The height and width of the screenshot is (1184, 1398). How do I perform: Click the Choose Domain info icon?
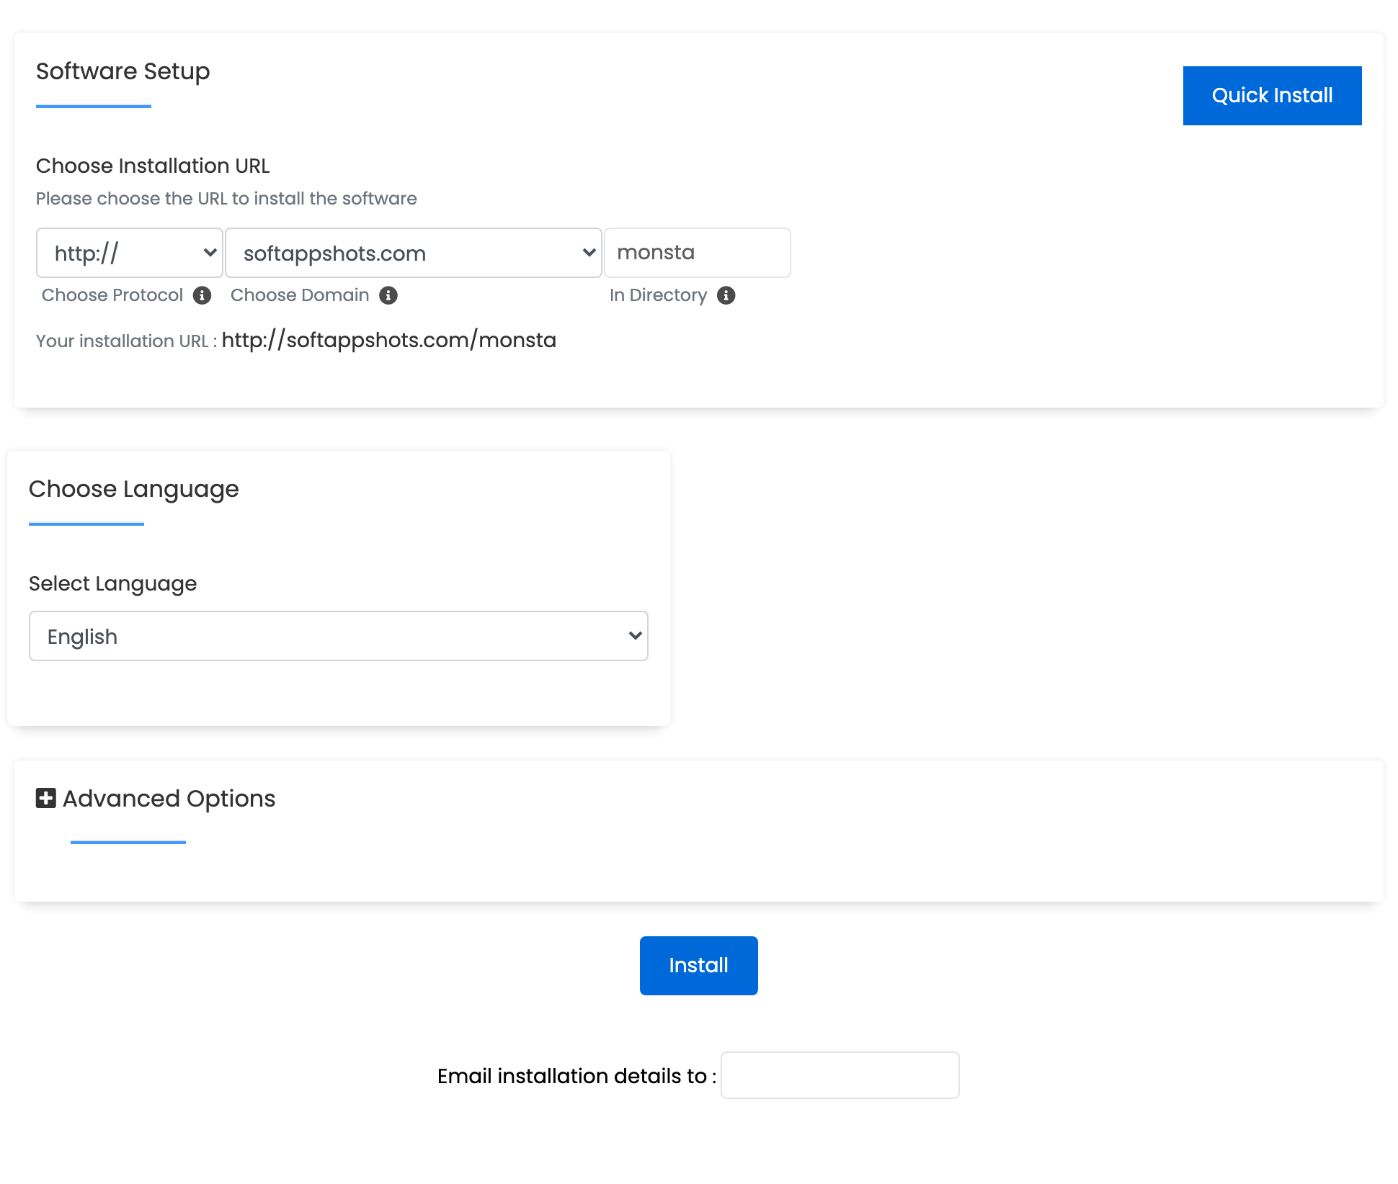click(388, 295)
